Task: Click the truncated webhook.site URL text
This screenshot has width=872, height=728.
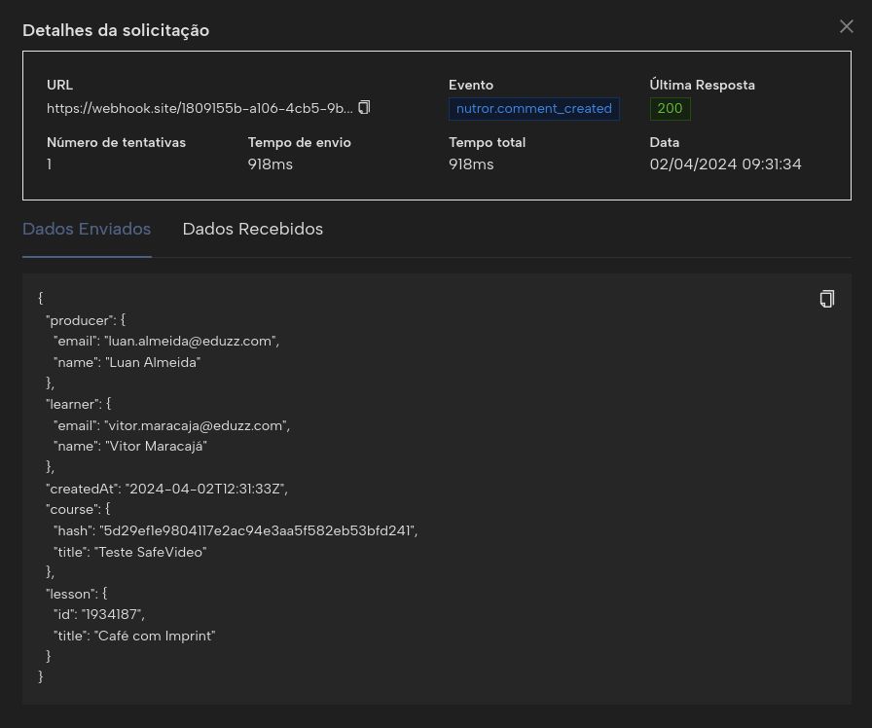Action: (x=200, y=108)
